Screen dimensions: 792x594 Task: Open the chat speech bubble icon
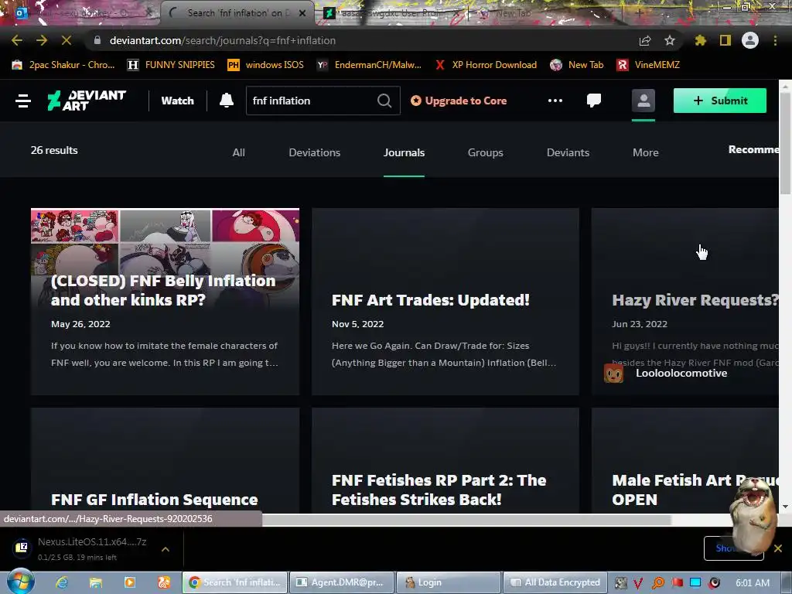pos(594,101)
